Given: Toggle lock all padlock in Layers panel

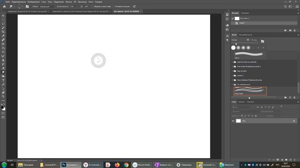Looking at the screenshot, I should (x=256, y=116).
